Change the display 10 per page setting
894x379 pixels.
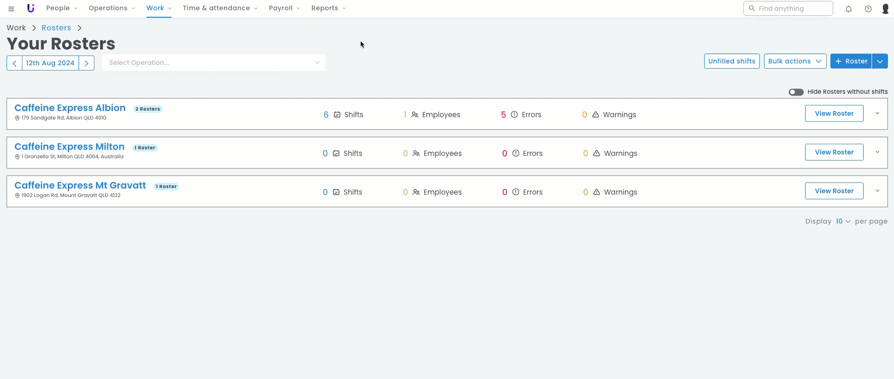point(843,221)
